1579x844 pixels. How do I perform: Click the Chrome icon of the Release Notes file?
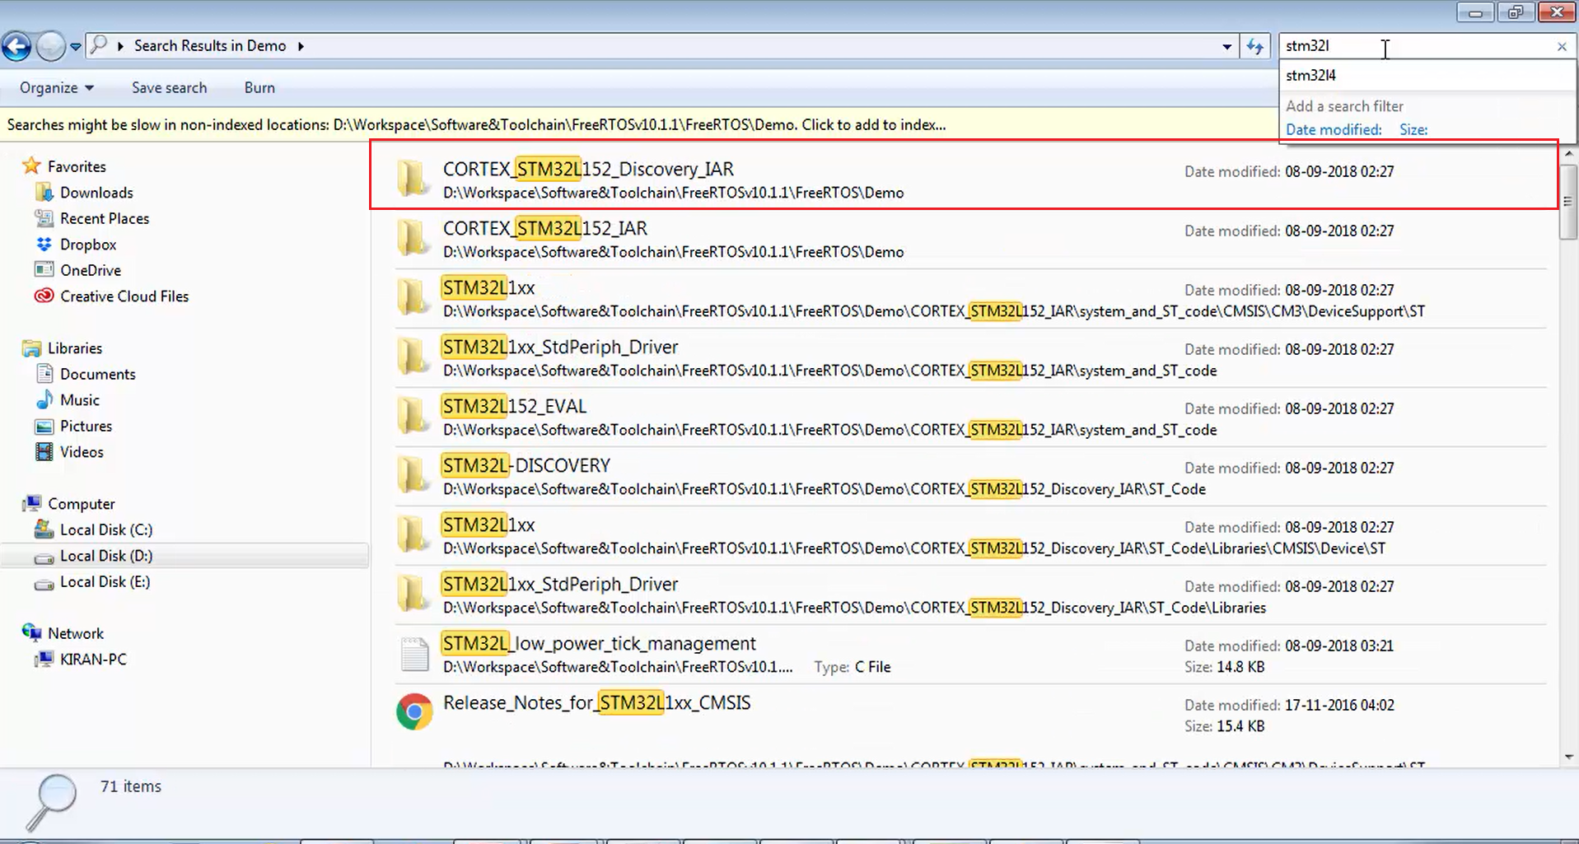pyautogui.click(x=414, y=711)
